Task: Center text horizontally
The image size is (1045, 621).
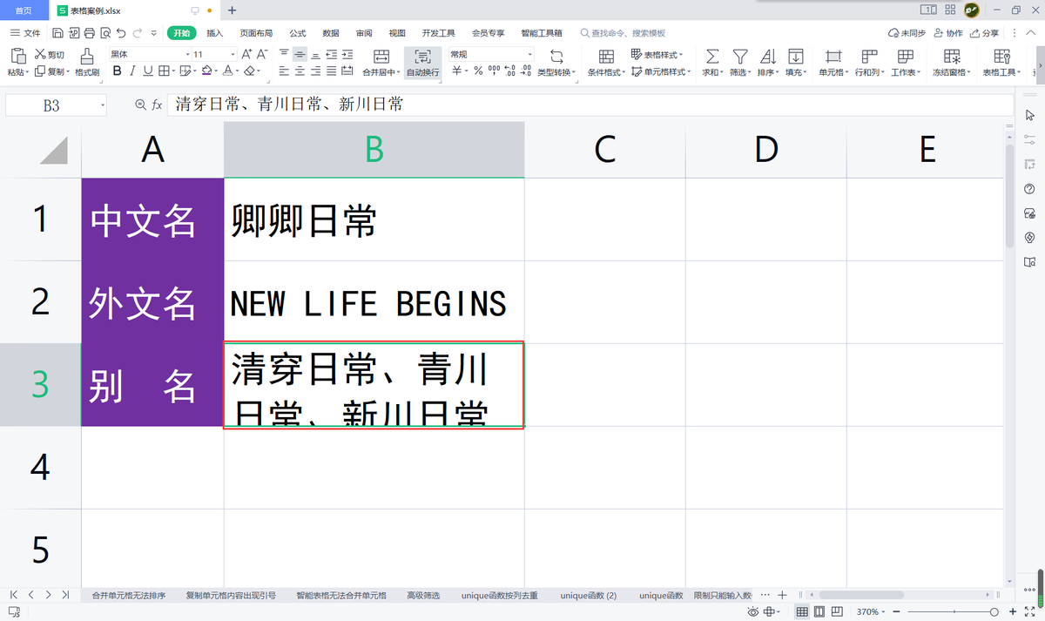Action: point(300,71)
